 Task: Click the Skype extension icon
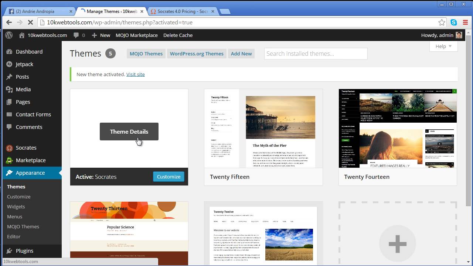pos(454,23)
